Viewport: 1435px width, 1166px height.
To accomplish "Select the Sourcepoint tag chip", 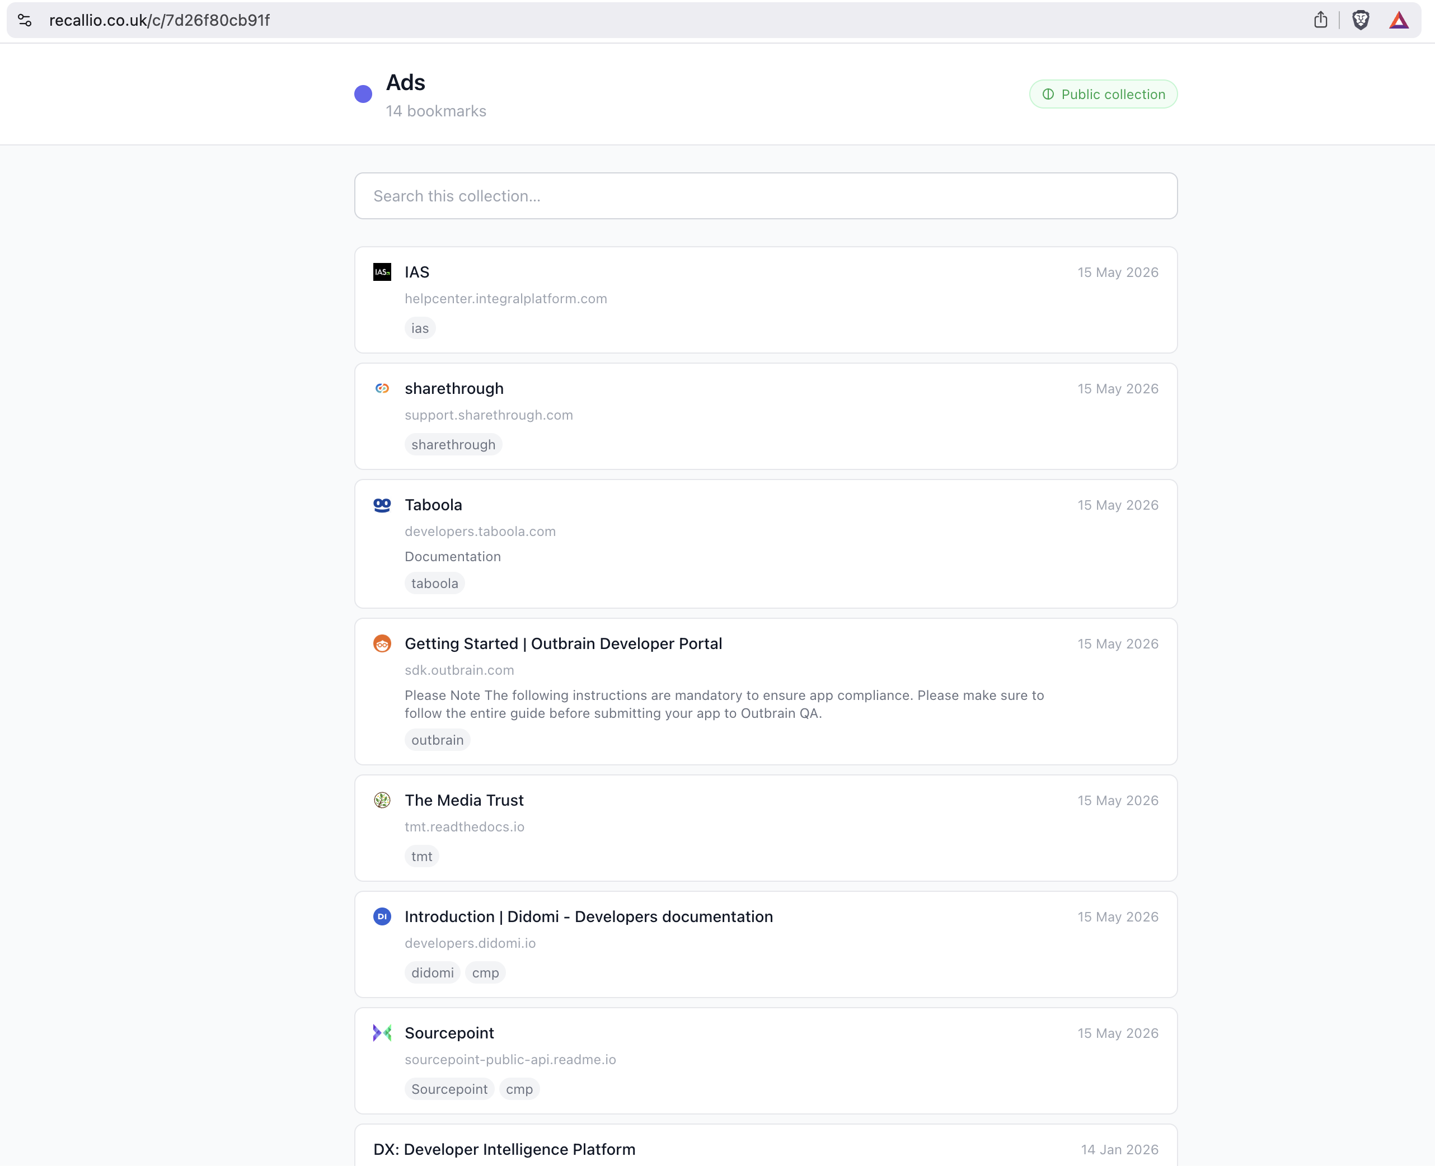I will (x=449, y=1089).
